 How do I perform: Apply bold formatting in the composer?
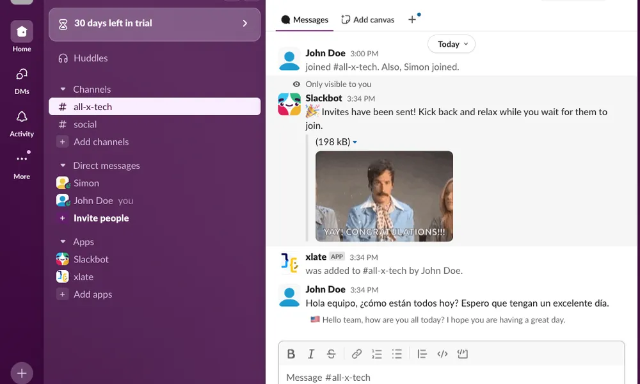pos(291,354)
